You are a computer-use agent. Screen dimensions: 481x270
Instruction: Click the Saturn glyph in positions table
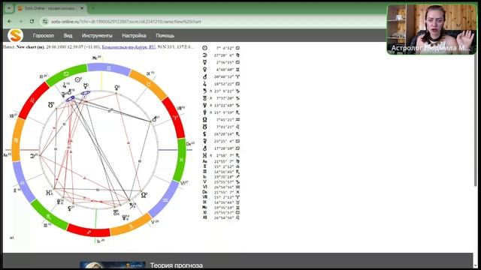(204, 91)
